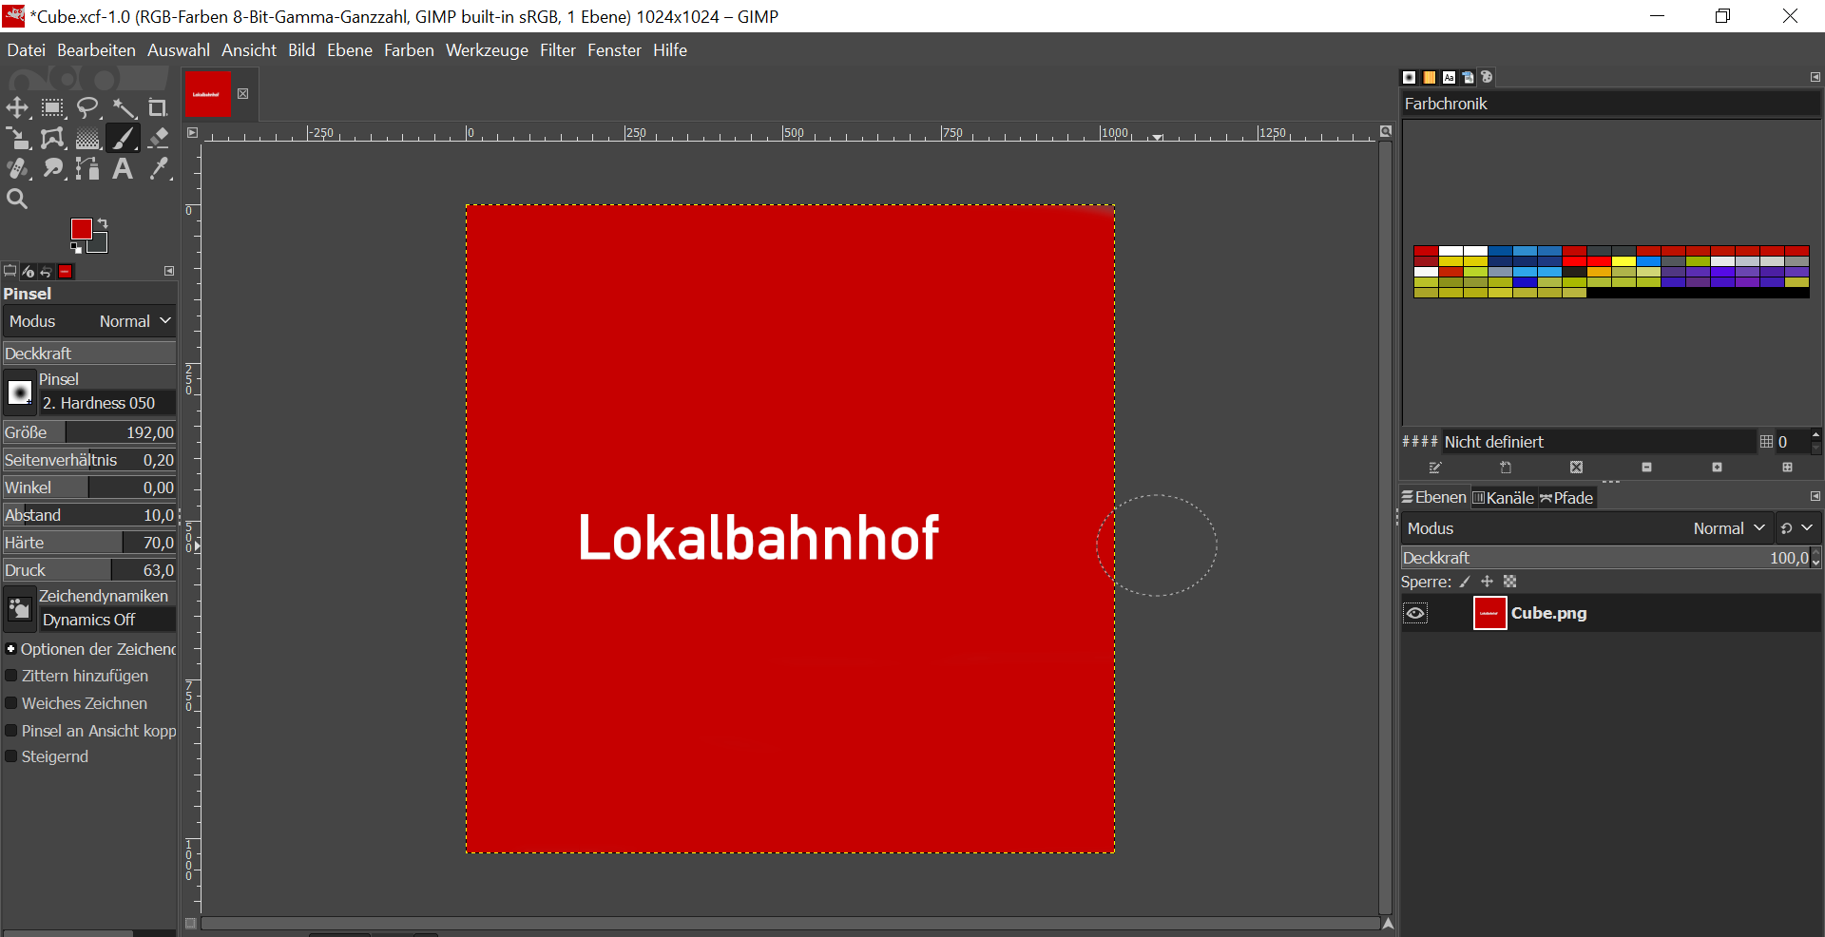Adjust the Härte slider
The height and width of the screenshot is (937, 1825).
89,543
